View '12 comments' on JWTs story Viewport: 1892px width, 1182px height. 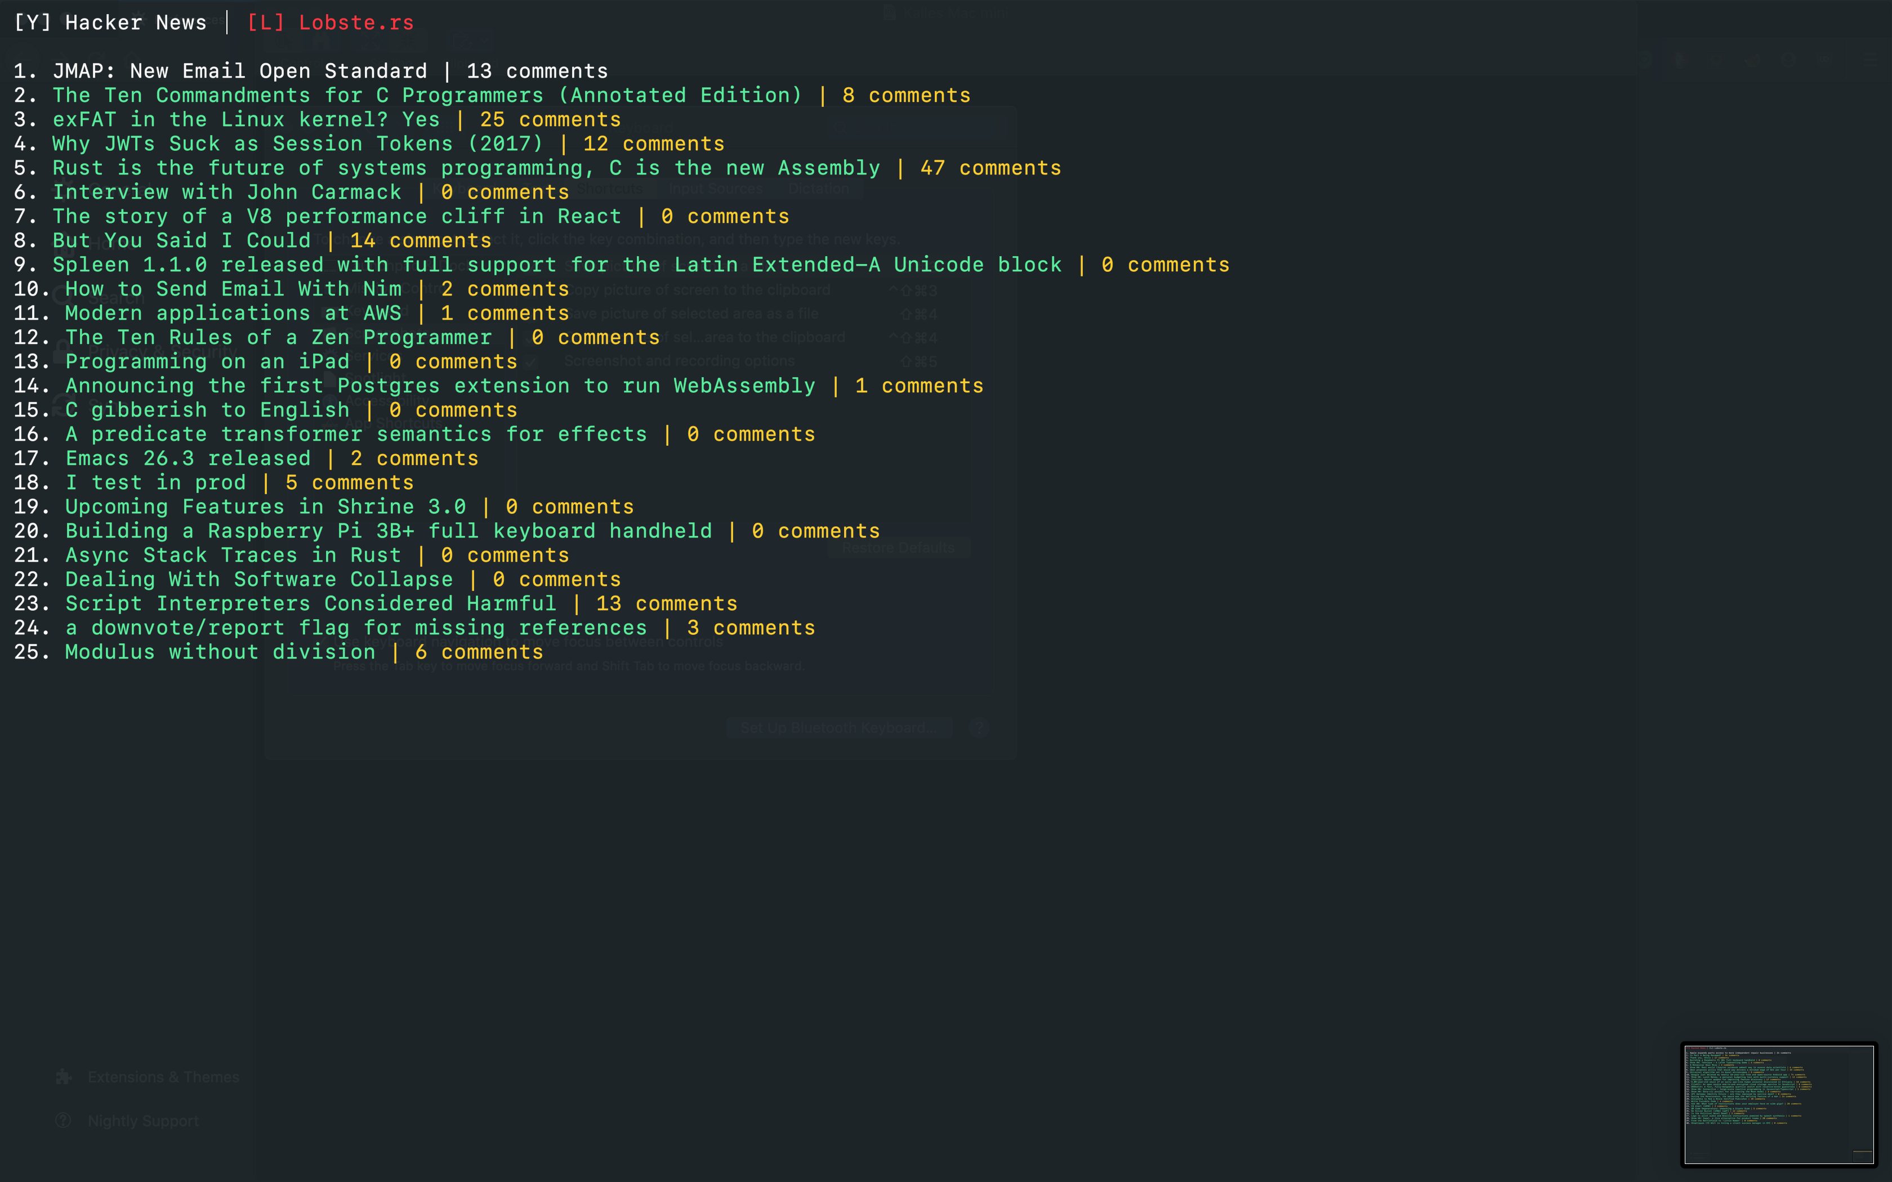[x=654, y=144]
